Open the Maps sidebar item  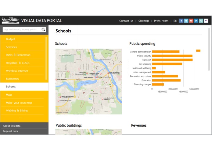point(9,95)
